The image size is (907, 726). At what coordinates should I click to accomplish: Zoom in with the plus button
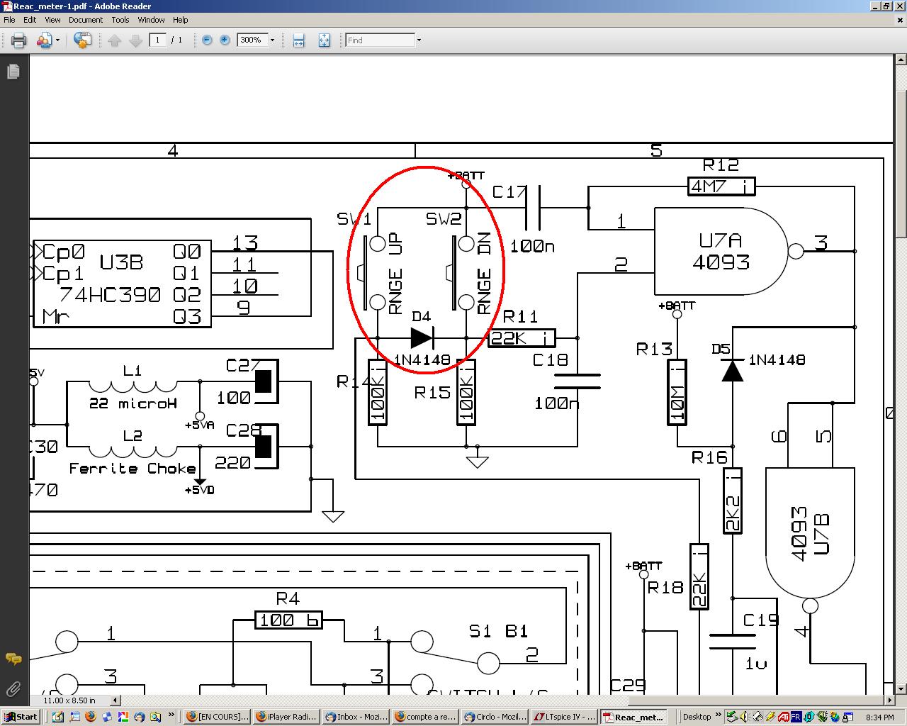pos(225,40)
